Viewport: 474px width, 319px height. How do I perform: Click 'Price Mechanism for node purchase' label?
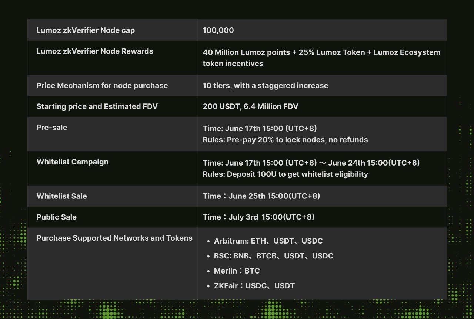click(x=102, y=86)
